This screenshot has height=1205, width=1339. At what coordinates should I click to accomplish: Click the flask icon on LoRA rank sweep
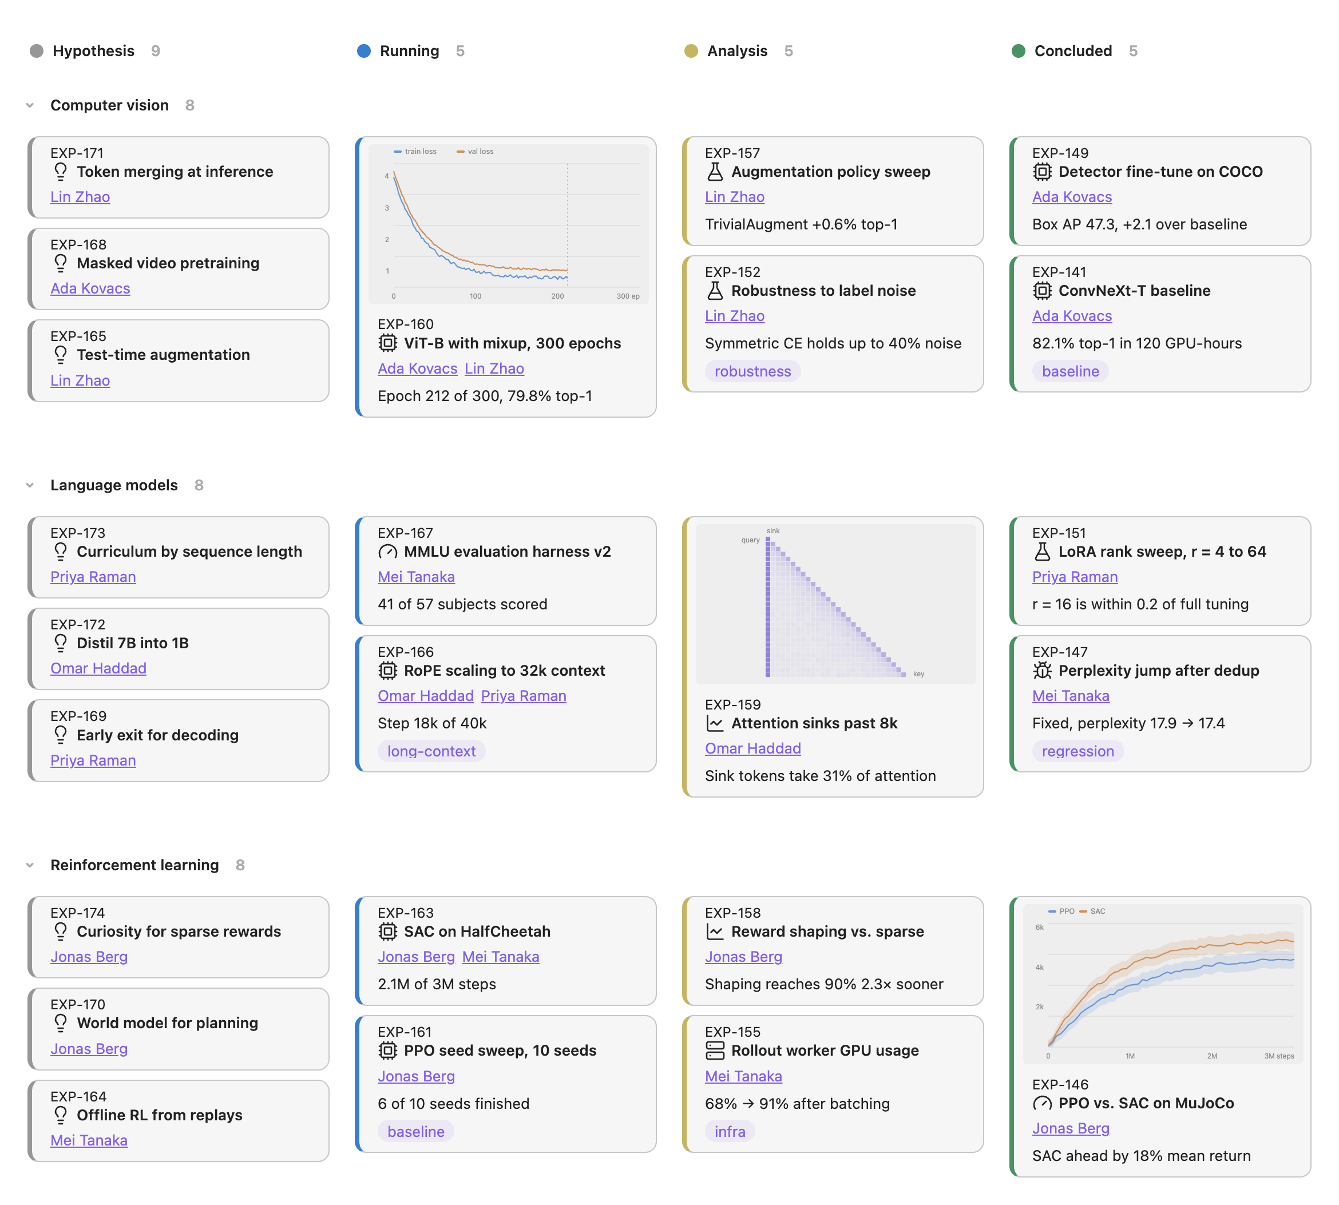(x=1041, y=552)
